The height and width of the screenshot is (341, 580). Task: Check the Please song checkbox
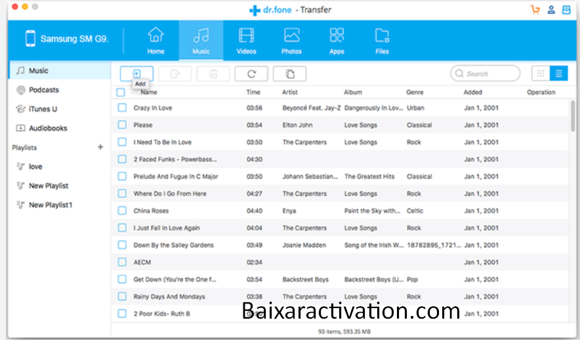pos(122,125)
